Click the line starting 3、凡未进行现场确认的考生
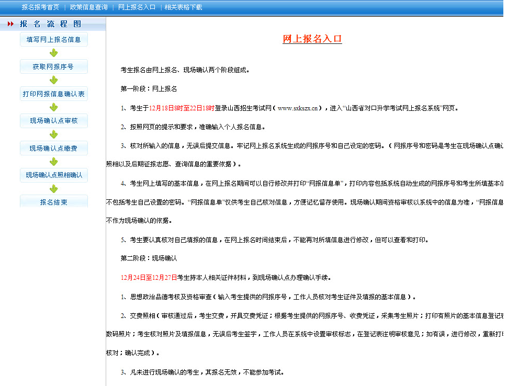Screen dimensions: 507x386 pyautogui.click(x=202, y=372)
